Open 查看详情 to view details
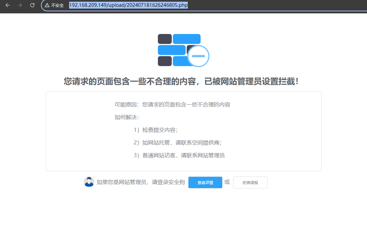The width and height of the screenshot is (367, 242). tap(205, 183)
